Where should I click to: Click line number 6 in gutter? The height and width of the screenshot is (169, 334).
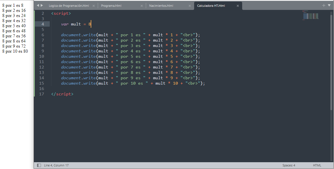click(43, 35)
